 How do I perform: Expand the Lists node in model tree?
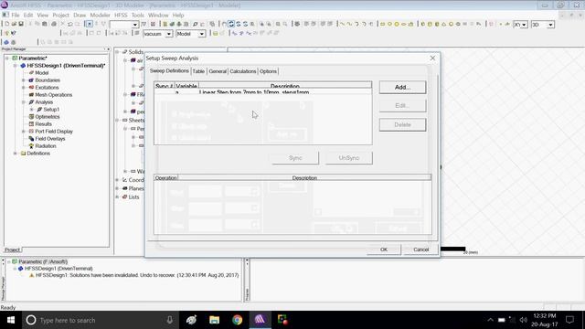(117, 197)
